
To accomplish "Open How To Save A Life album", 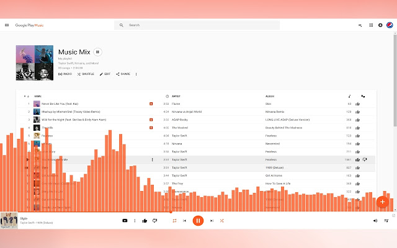I will coord(278,184).
